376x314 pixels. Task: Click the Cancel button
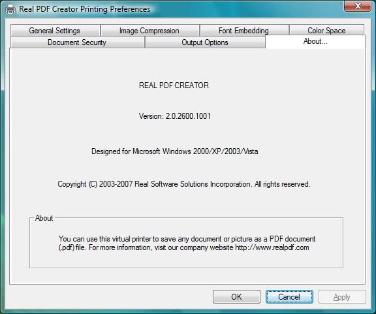coord(289,297)
